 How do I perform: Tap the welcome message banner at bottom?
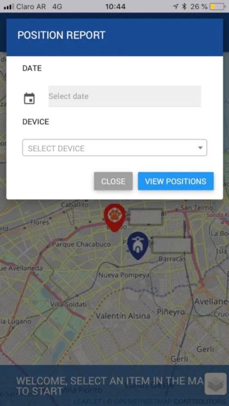109,386
